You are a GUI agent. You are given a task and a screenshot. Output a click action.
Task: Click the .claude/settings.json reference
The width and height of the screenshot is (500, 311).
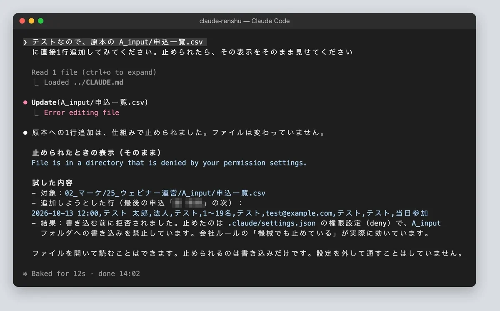pos(272,223)
